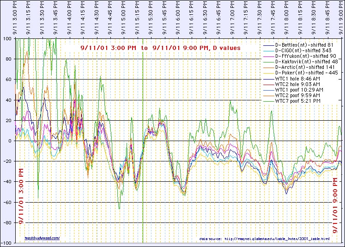Click the -100 value on the y-axis
345x247 pixels.
pyautogui.click(x=7, y=243)
